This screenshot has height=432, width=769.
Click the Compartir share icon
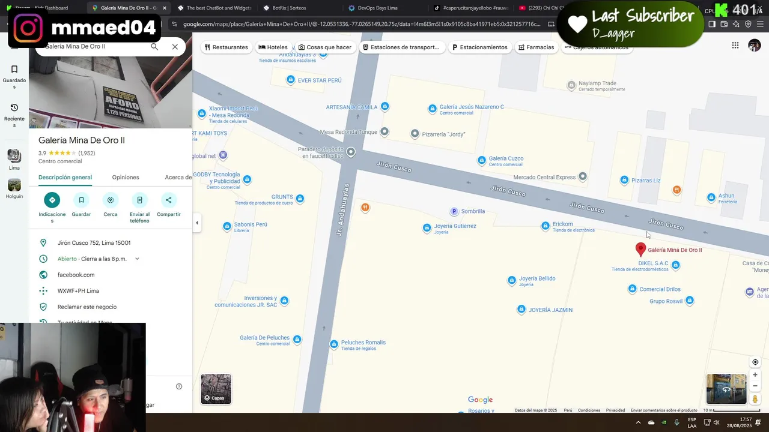pos(169,200)
